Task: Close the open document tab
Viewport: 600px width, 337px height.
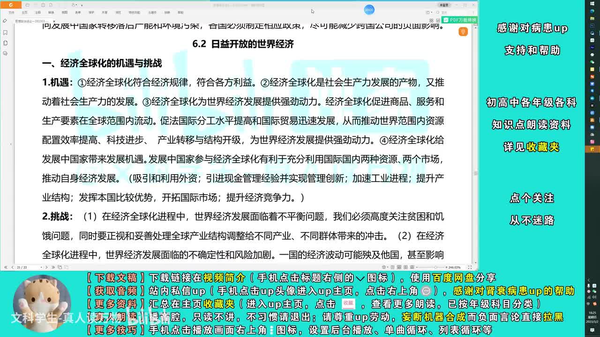Action: pos(54,21)
